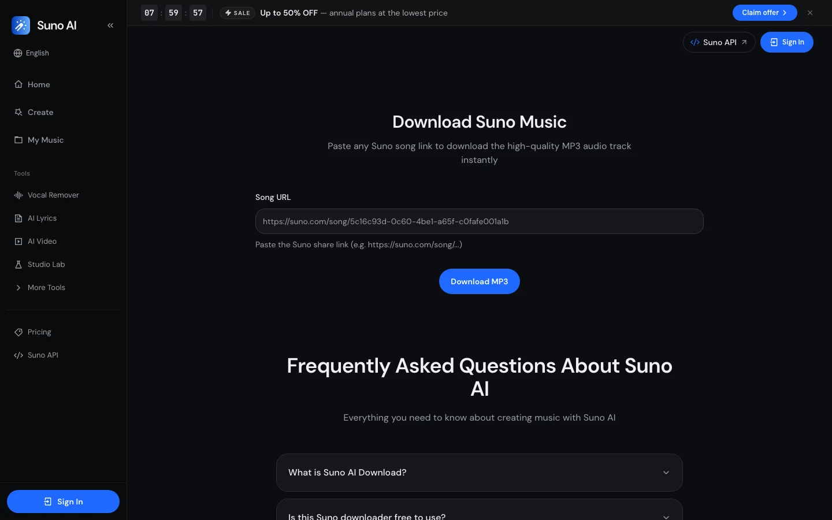Click the Download MP3 button
This screenshot has height=520, width=832.
[479, 281]
